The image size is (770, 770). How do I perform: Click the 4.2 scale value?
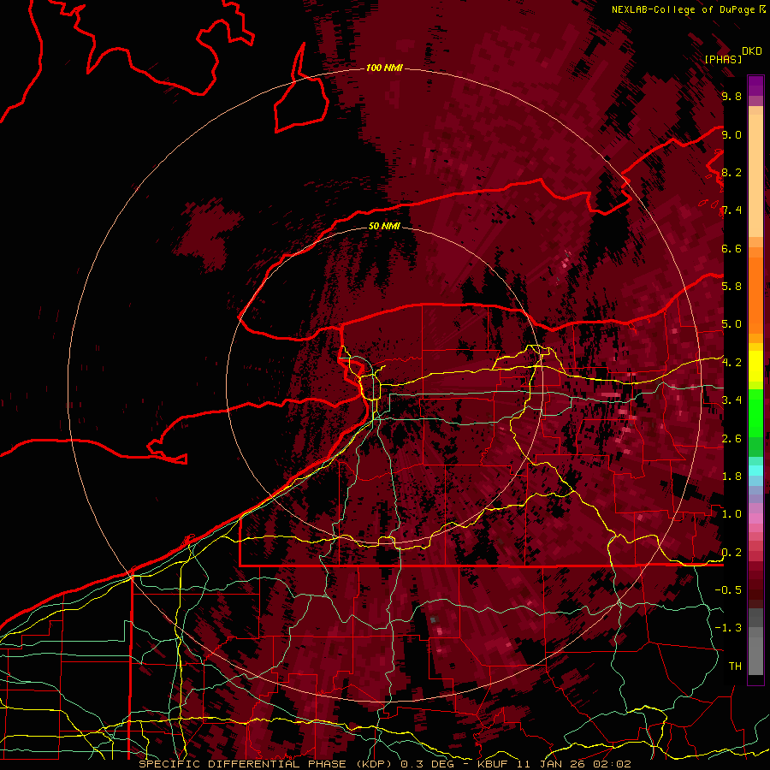tap(731, 363)
